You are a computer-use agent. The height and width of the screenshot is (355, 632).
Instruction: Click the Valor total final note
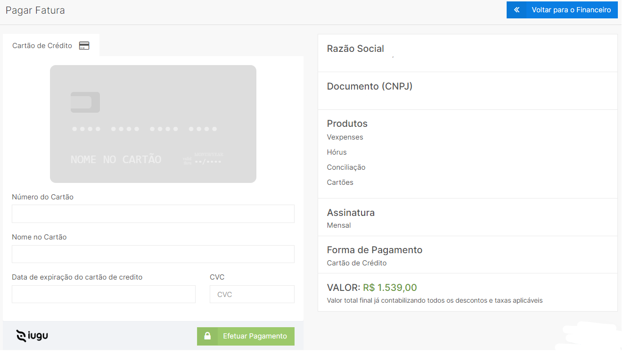[x=435, y=300]
